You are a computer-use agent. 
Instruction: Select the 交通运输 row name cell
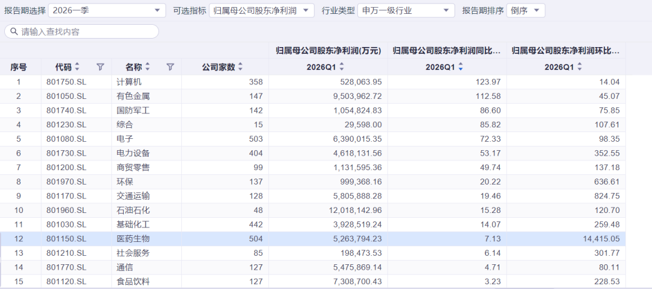tap(146, 196)
